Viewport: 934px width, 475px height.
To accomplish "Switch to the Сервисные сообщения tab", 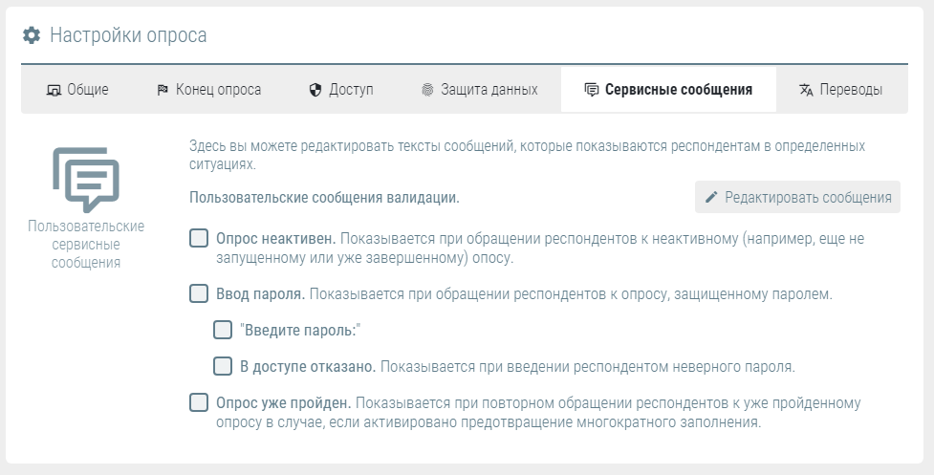I will pos(668,90).
